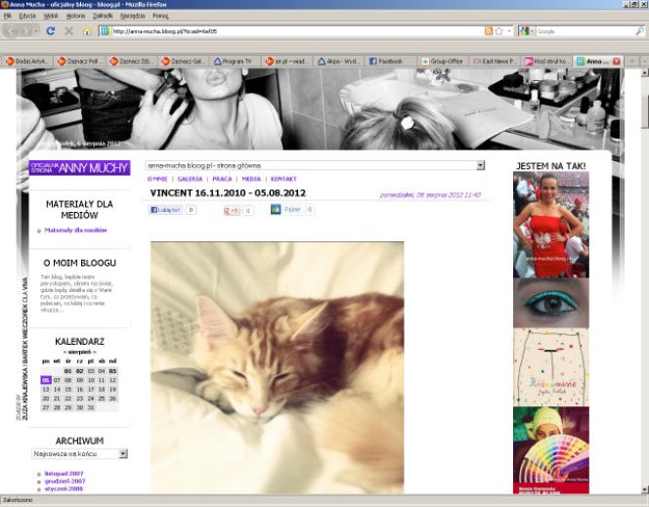Image resolution: width=649 pixels, height=507 pixels.
Task: Click the search magnifier icon
Action: [640, 31]
